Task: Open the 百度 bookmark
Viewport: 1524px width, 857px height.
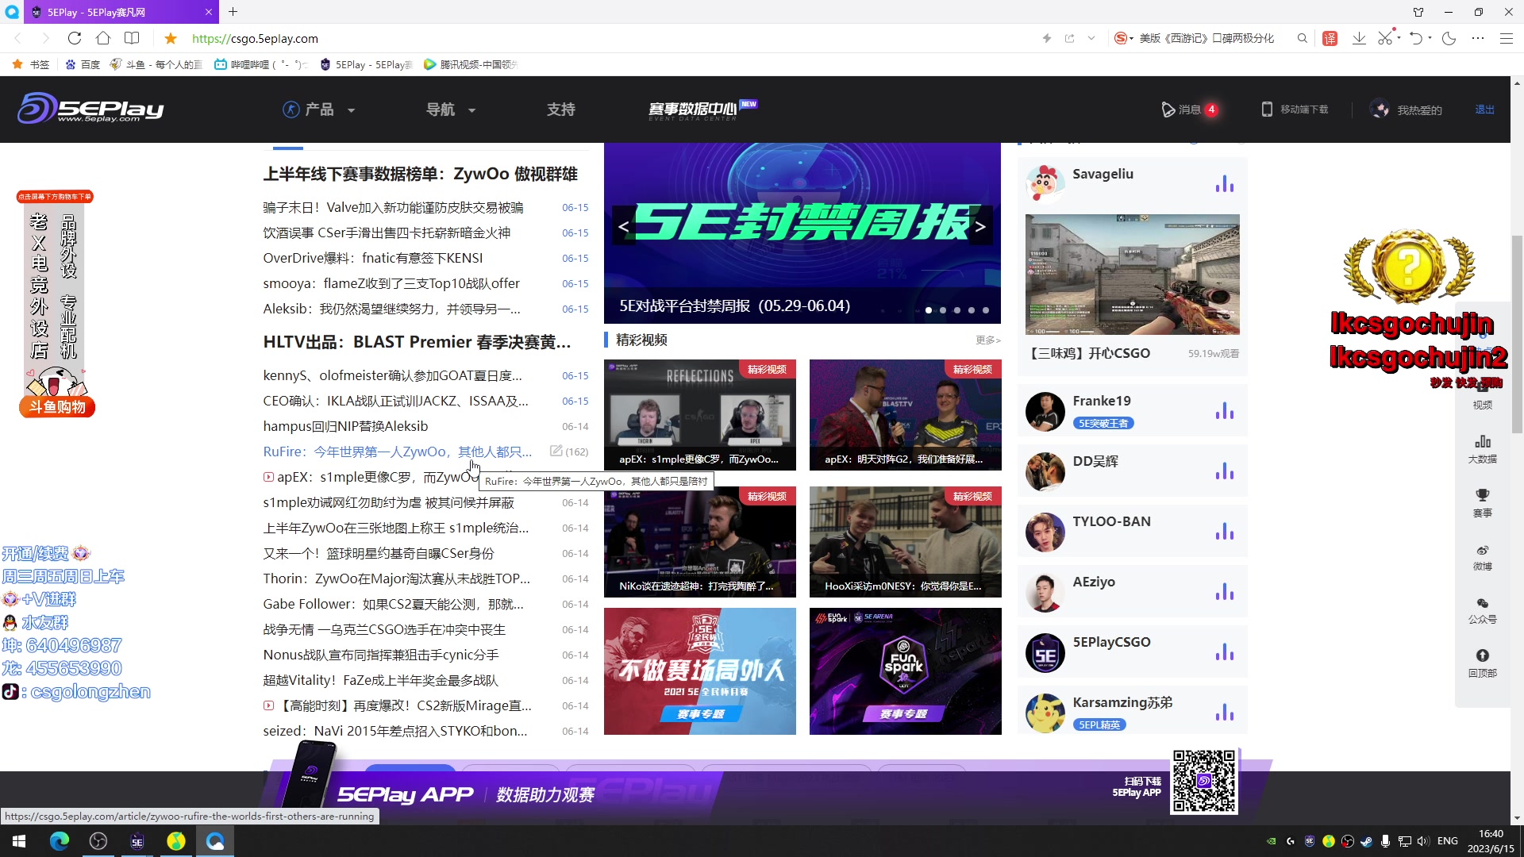Action: (x=83, y=64)
